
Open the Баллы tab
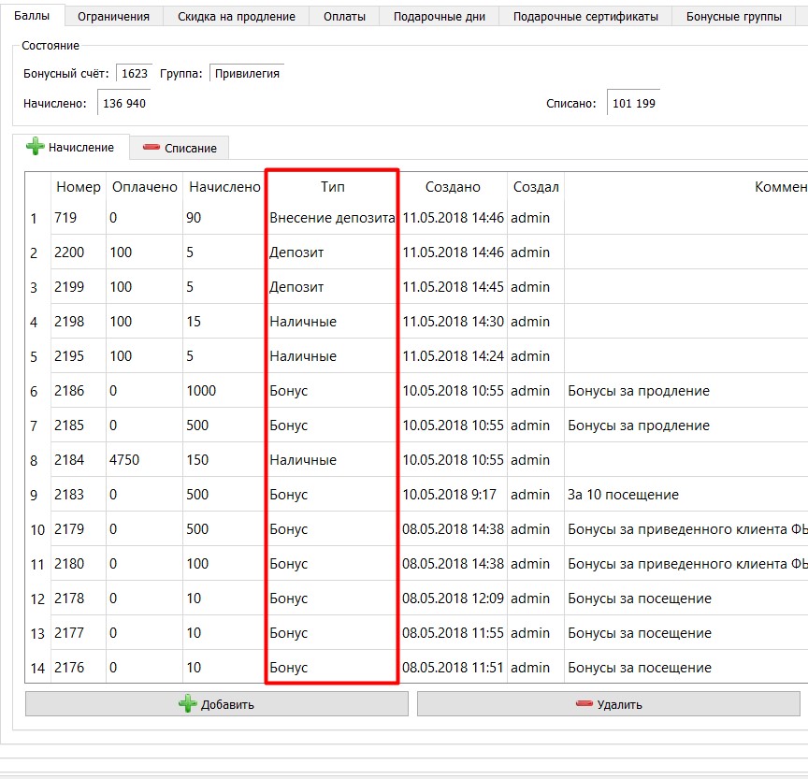[x=32, y=16]
